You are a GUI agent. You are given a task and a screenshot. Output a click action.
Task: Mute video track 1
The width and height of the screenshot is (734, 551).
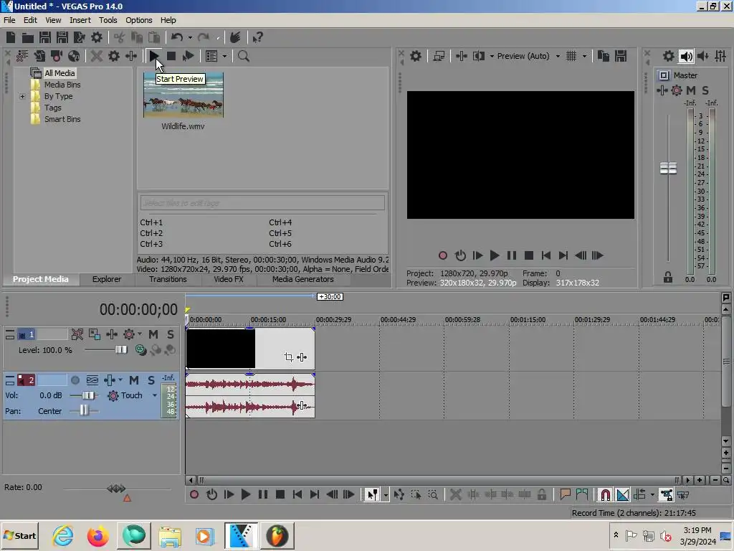(153, 334)
